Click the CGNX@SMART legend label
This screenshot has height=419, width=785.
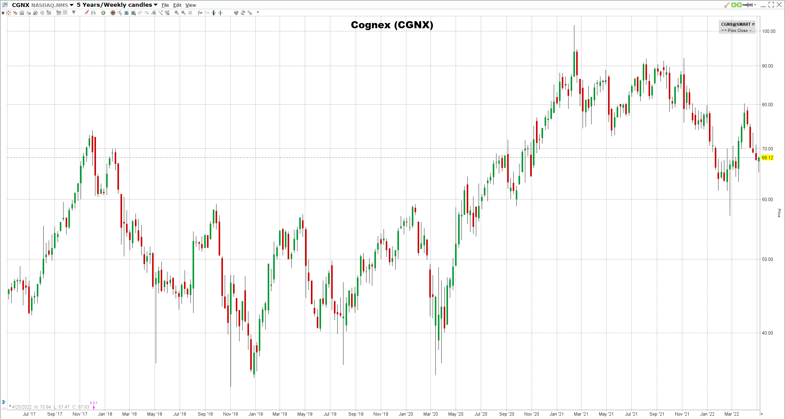pyautogui.click(x=736, y=24)
